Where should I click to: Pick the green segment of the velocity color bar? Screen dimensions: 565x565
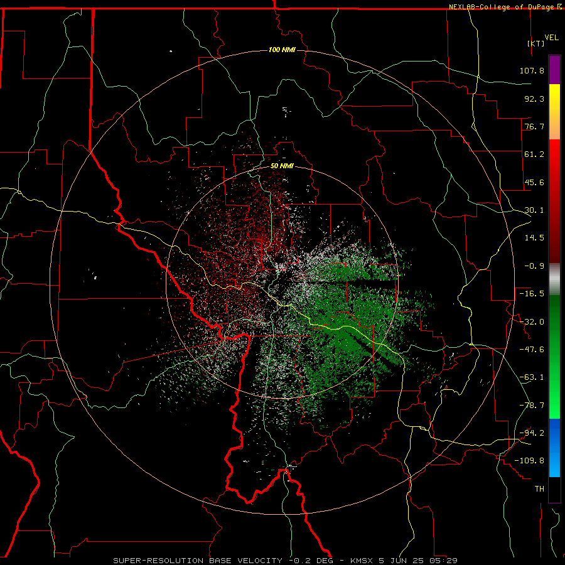click(554, 357)
